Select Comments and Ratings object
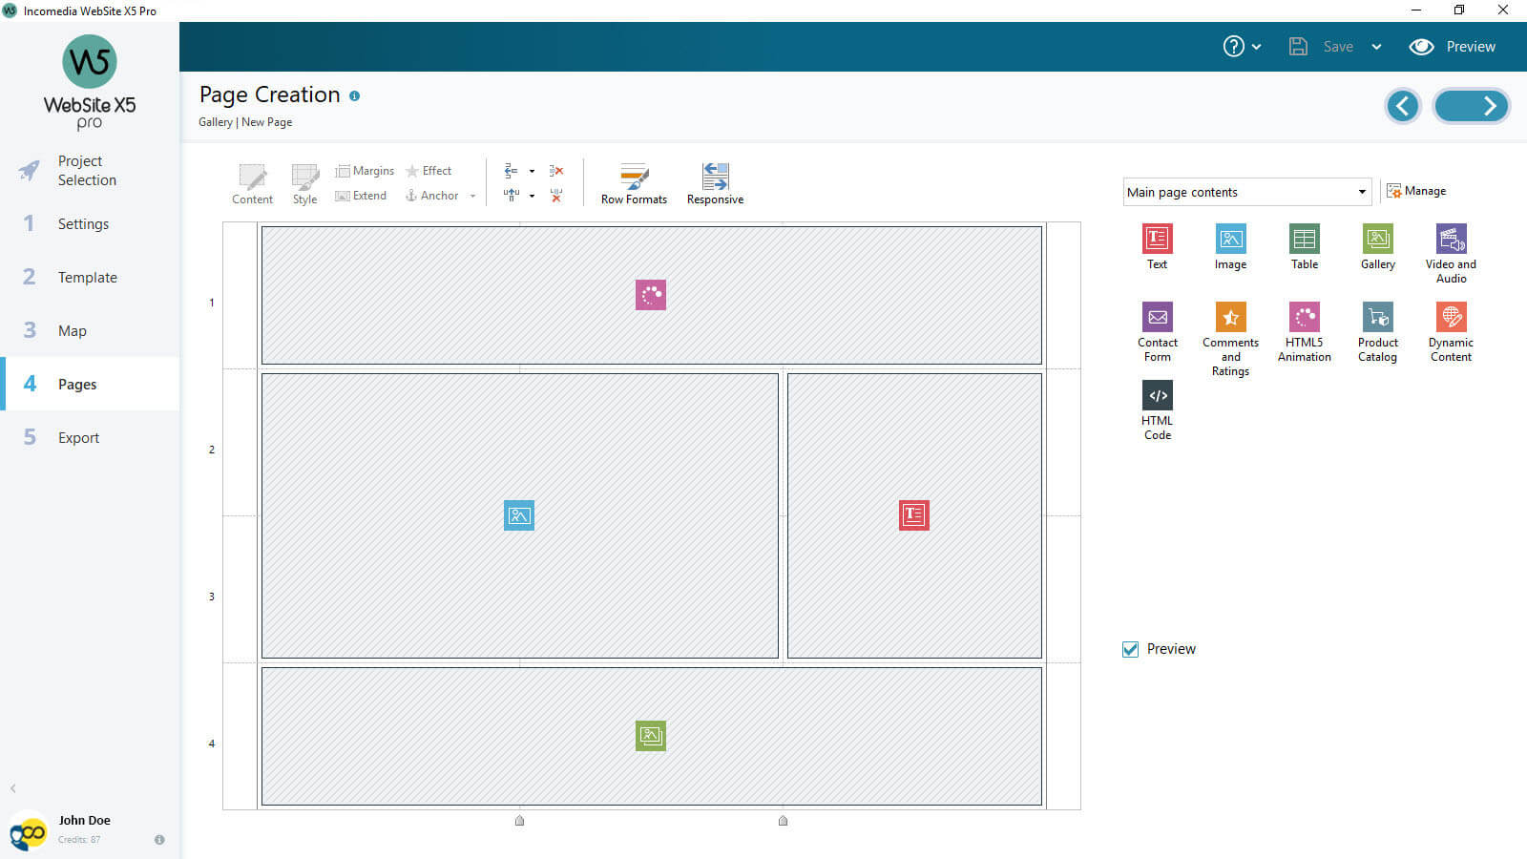Viewport: 1527px width, 859px height. click(x=1230, y=339)
